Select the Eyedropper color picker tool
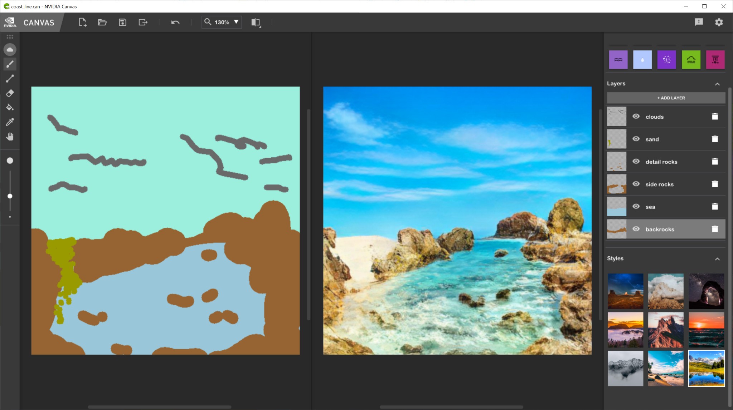This screenshot has width=733, height=410. pos(10,122)
